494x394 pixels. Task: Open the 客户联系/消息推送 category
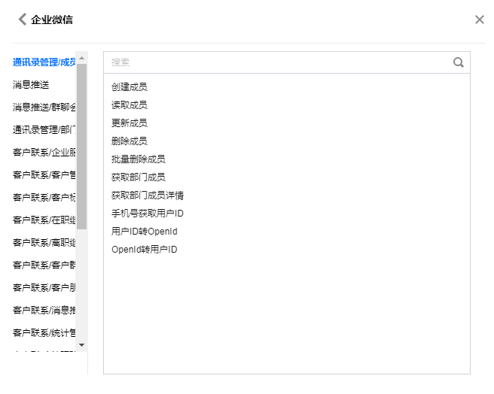[44, 311]
